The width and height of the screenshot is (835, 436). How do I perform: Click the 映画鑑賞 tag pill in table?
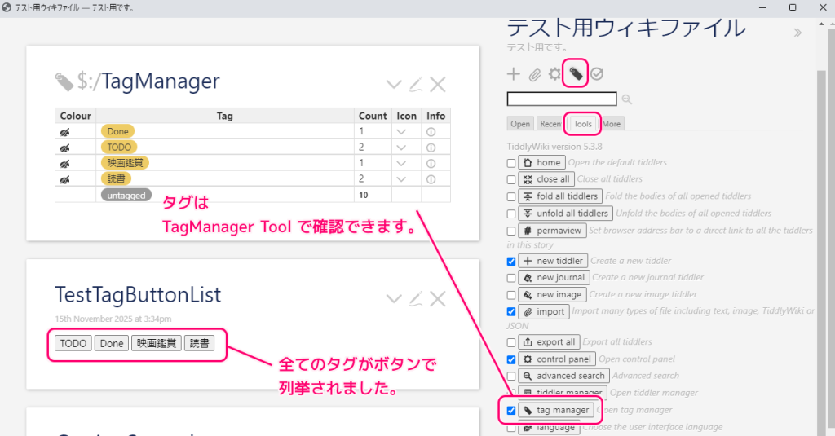click(125, 163)
